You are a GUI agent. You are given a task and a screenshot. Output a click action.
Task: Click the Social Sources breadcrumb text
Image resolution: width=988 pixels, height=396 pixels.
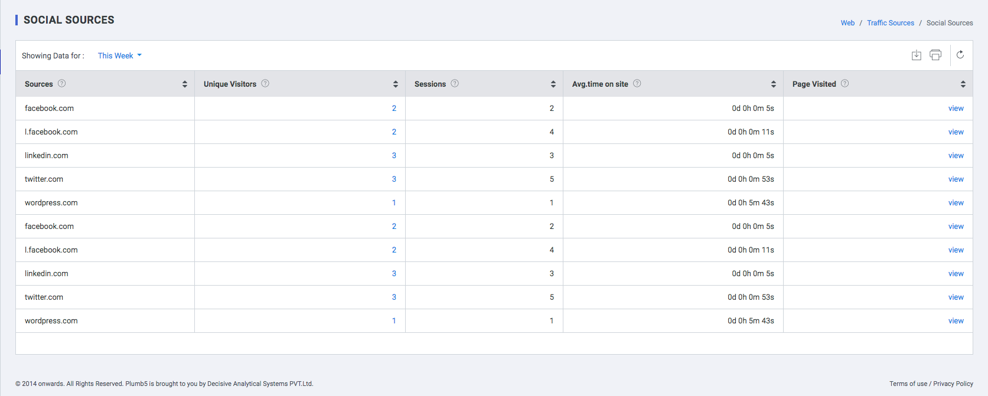point(950,23)
